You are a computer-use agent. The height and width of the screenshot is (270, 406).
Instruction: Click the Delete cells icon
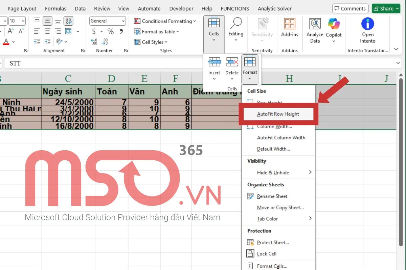(232, 62)
